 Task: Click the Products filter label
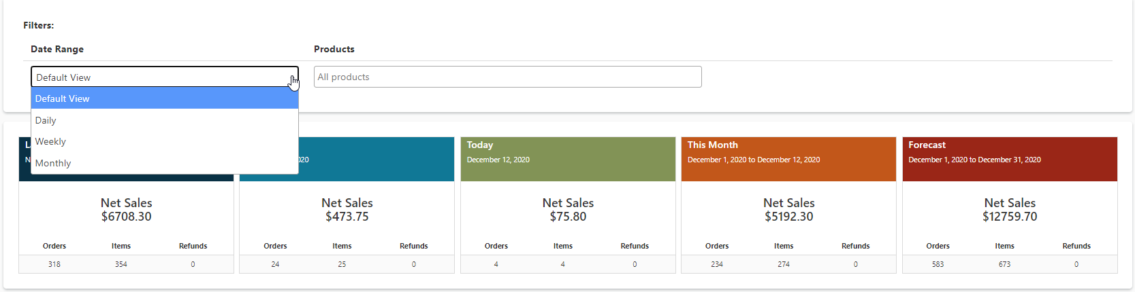point(334,49)
